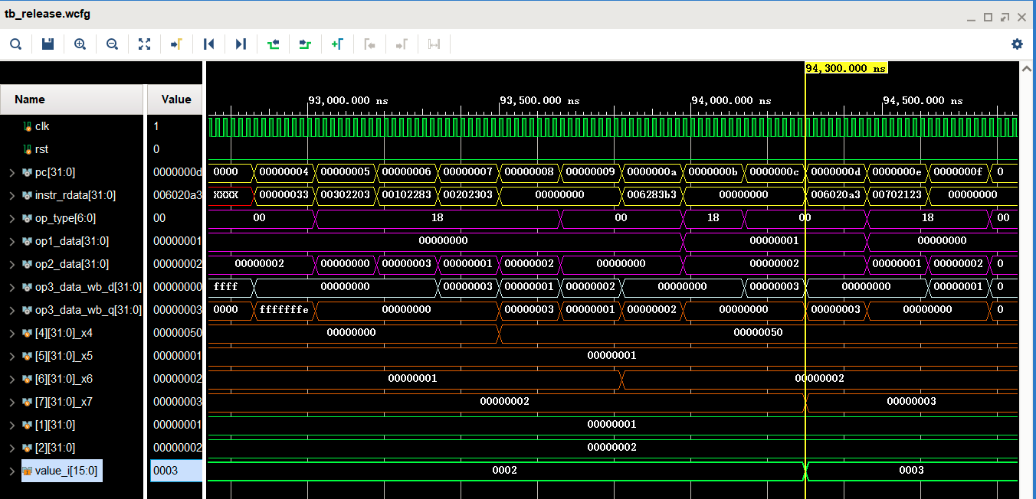Click the Zoom Fit icon
This screenshot has height=499, width=1036.
coord(144,44)
